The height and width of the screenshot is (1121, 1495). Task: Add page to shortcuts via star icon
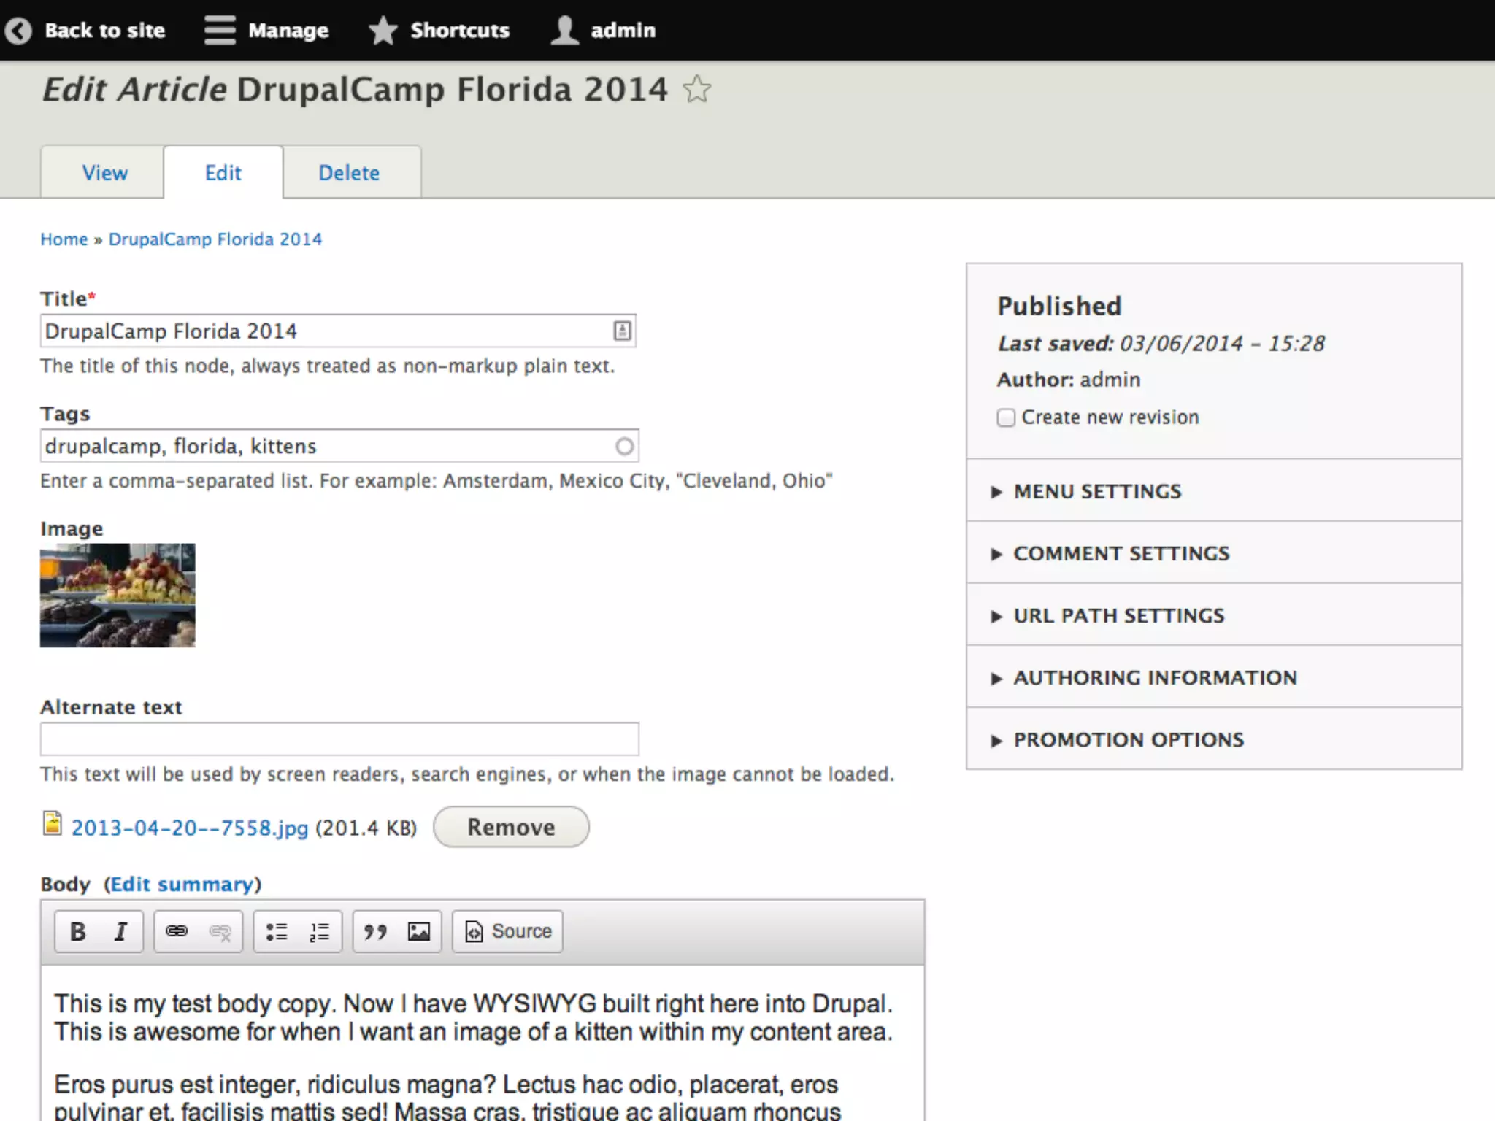click(697, 90)
